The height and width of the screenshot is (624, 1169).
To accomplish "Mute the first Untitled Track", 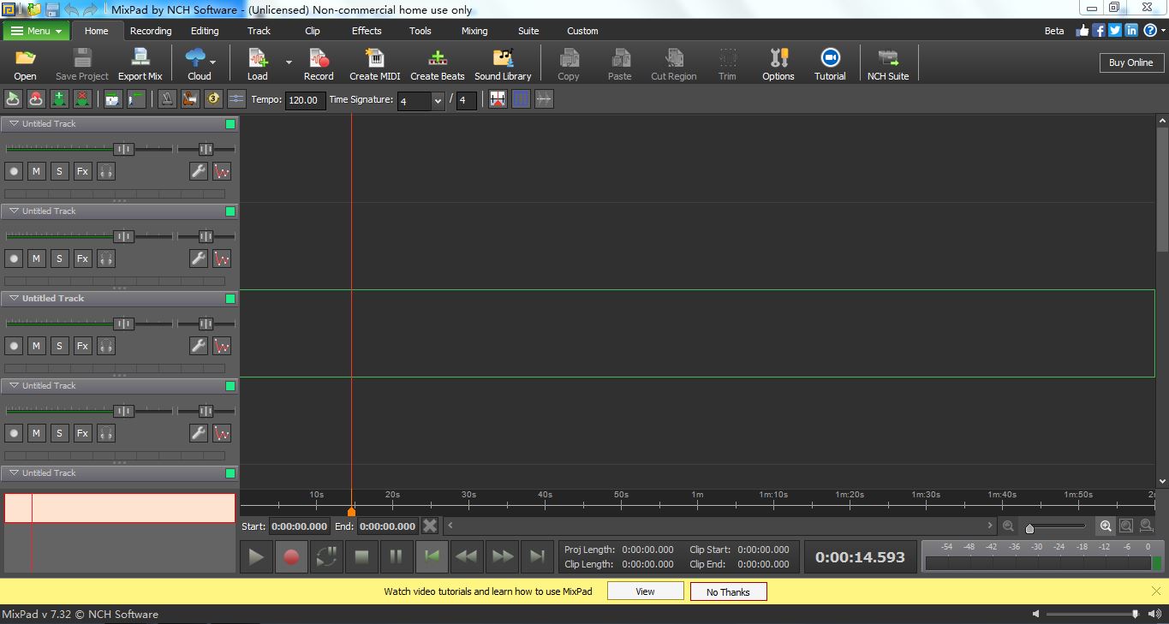I will coord(36,171).
